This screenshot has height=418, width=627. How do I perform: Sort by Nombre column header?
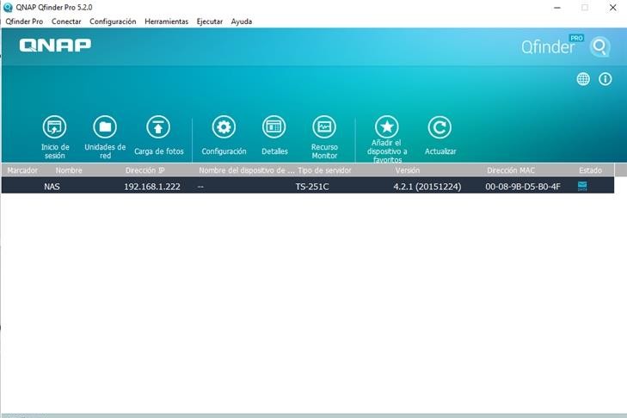pyautogui.click(x=69, y=170)
